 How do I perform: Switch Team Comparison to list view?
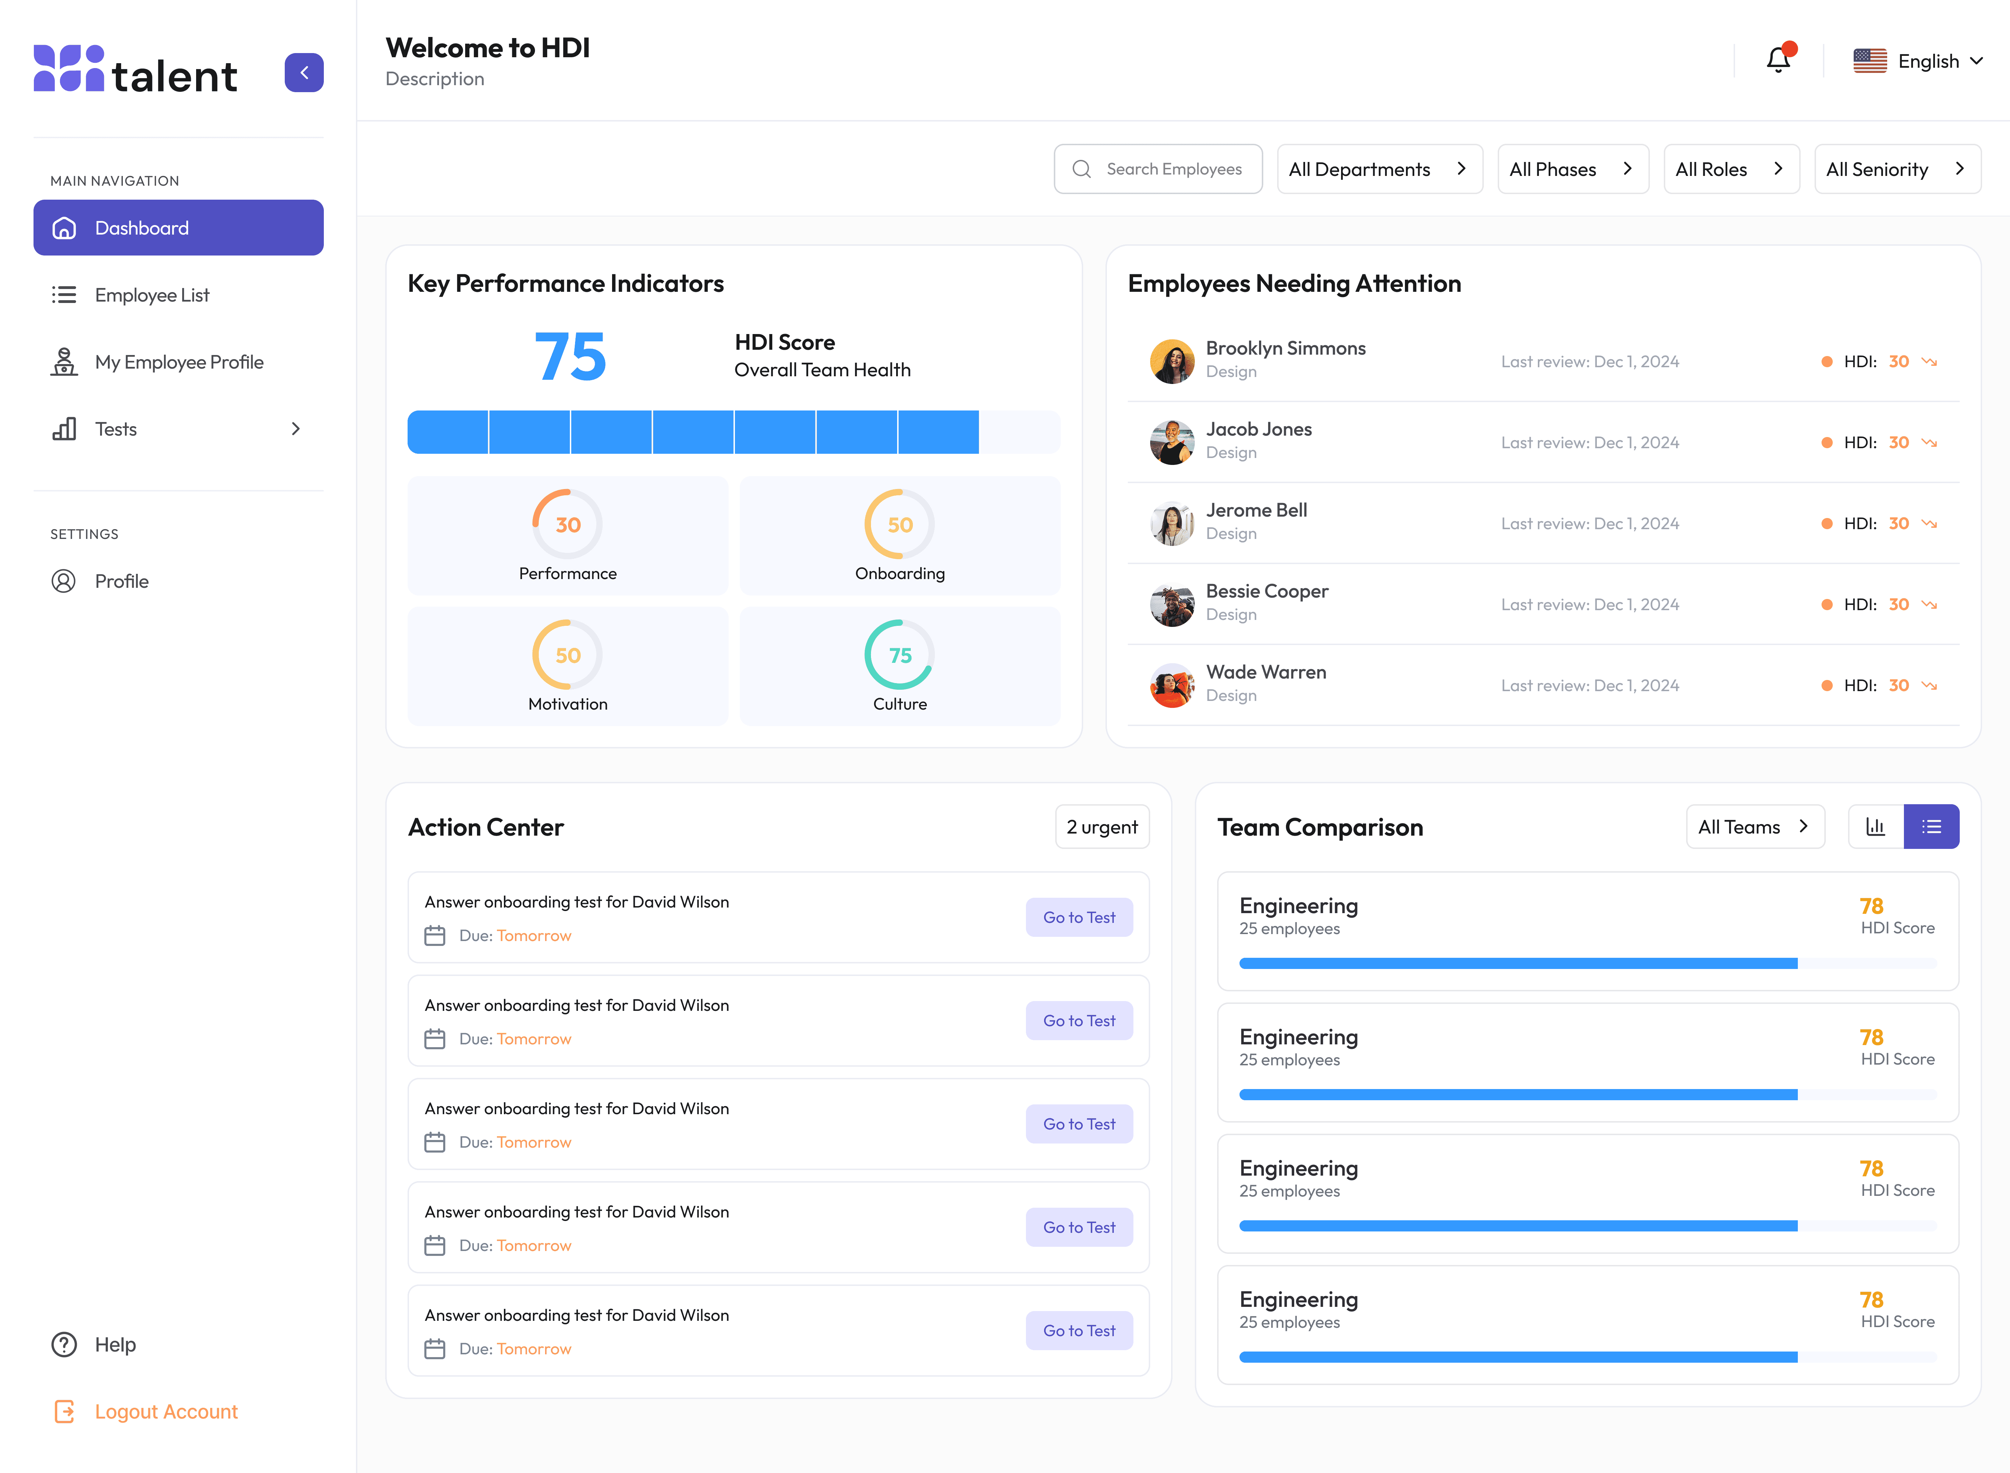point(1931,827)
